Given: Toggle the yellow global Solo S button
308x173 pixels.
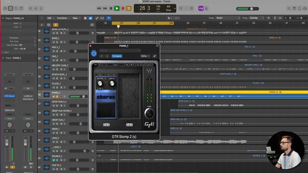Looking at the screenshot, I should pyautogui.click(x=56, y=25).
